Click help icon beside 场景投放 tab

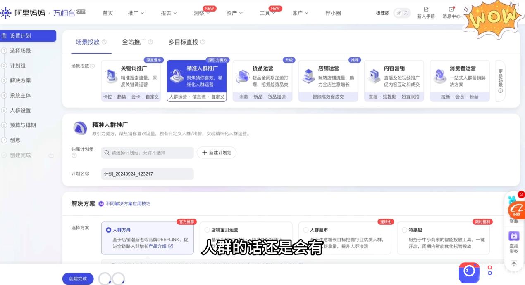click(104, 42)
